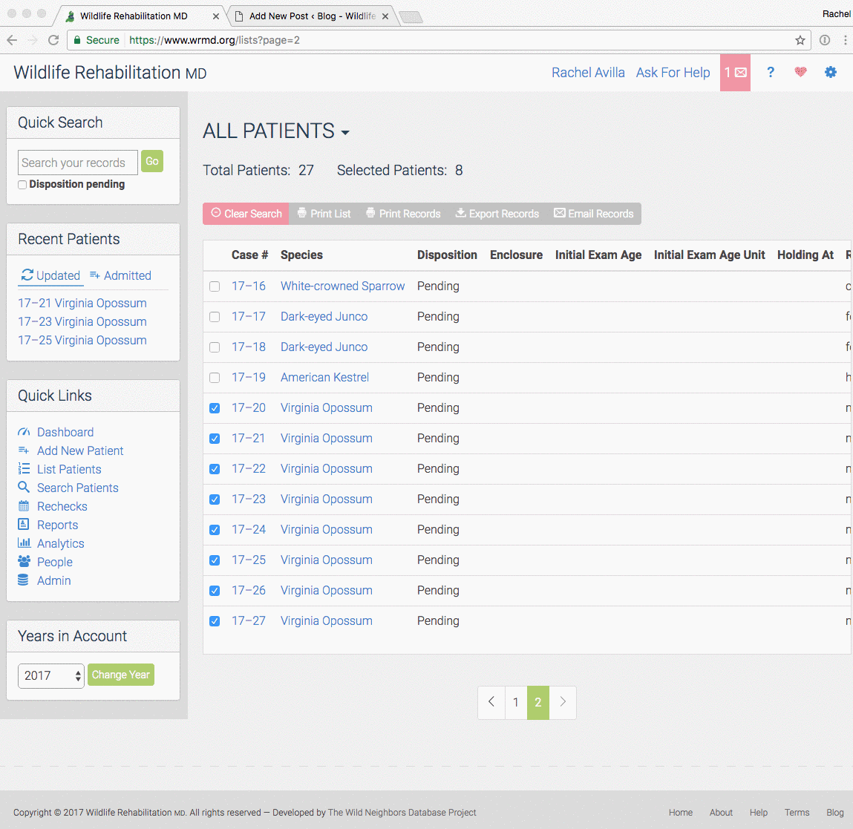Click the site info icon beside address bar
Viewport: 853px width, 829px height.
tap(825, 40)
